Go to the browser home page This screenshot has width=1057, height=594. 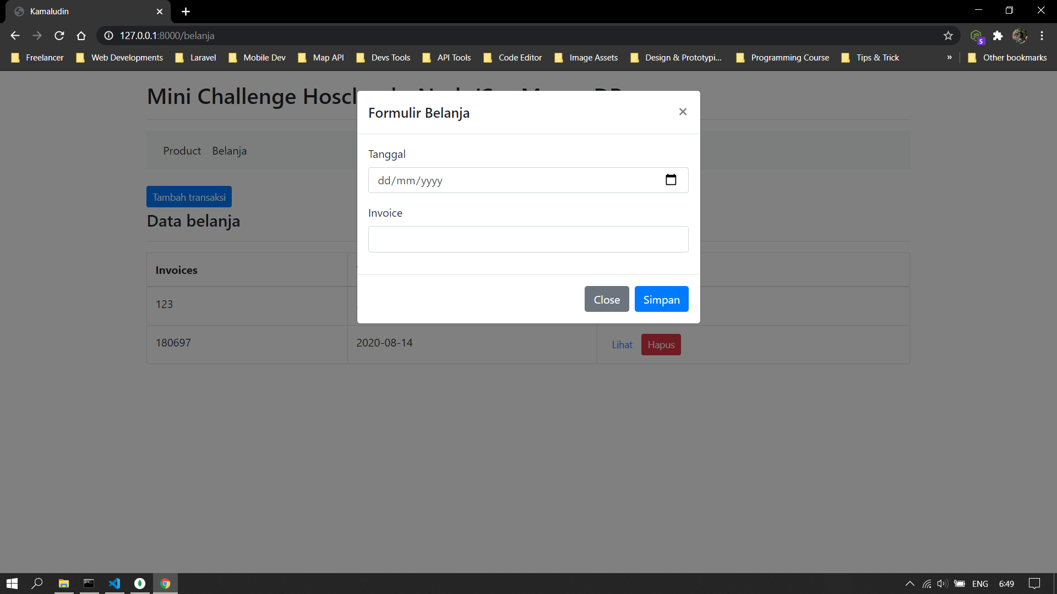(81, 36)
